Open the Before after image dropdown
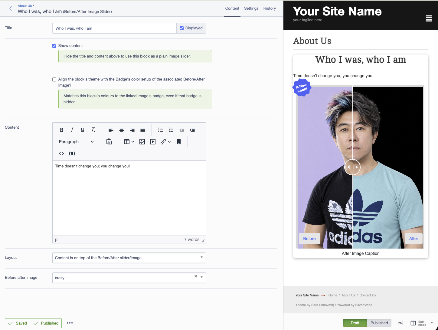The height and width of the screenshot is (330, 438). click(x=129, y=278)
